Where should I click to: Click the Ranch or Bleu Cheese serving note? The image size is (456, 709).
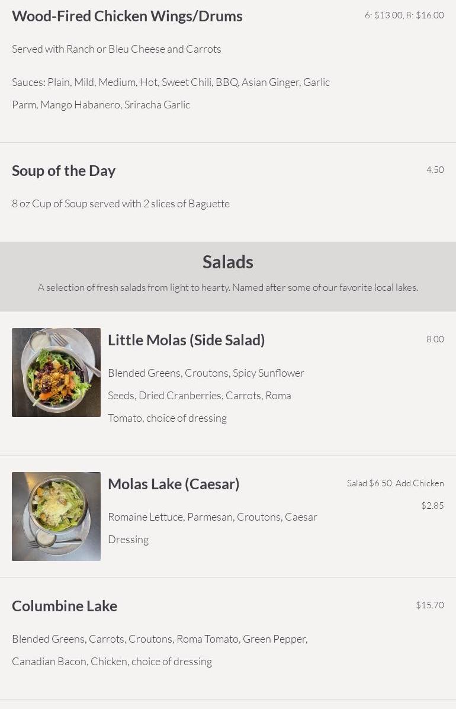pos(117,49)
